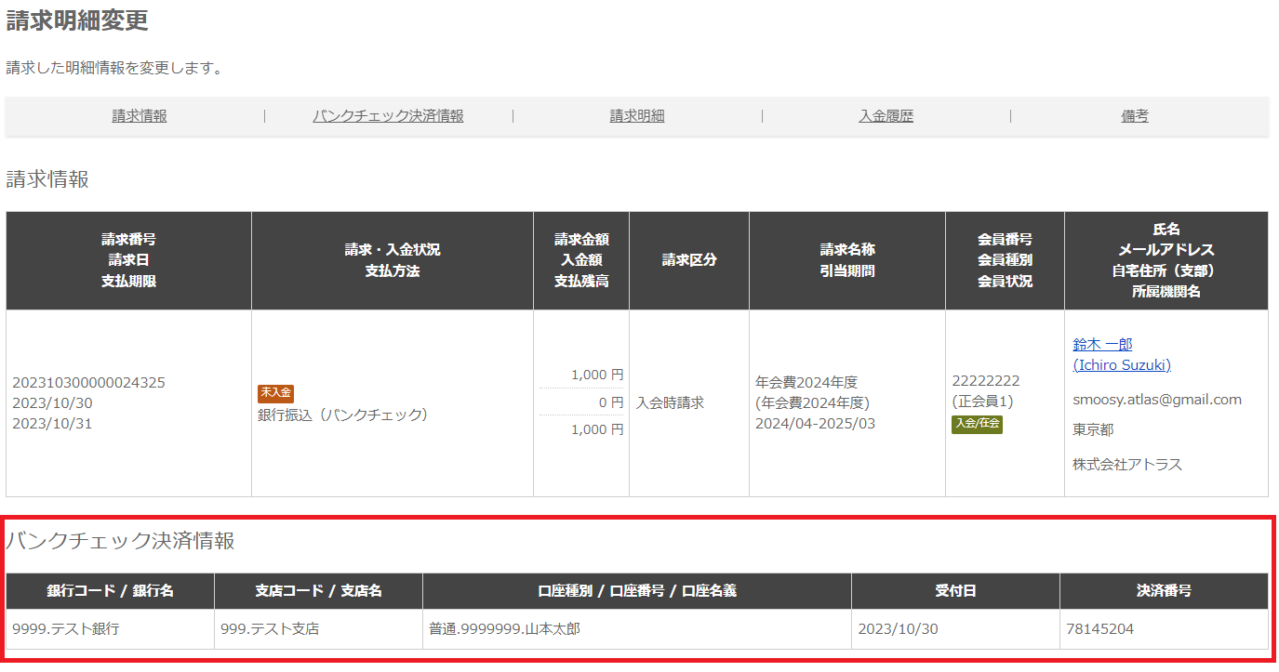Viewport: 1279px width, 672px height.
Task: Open member link 鈴木 一郎
Action: point(1102,344)
